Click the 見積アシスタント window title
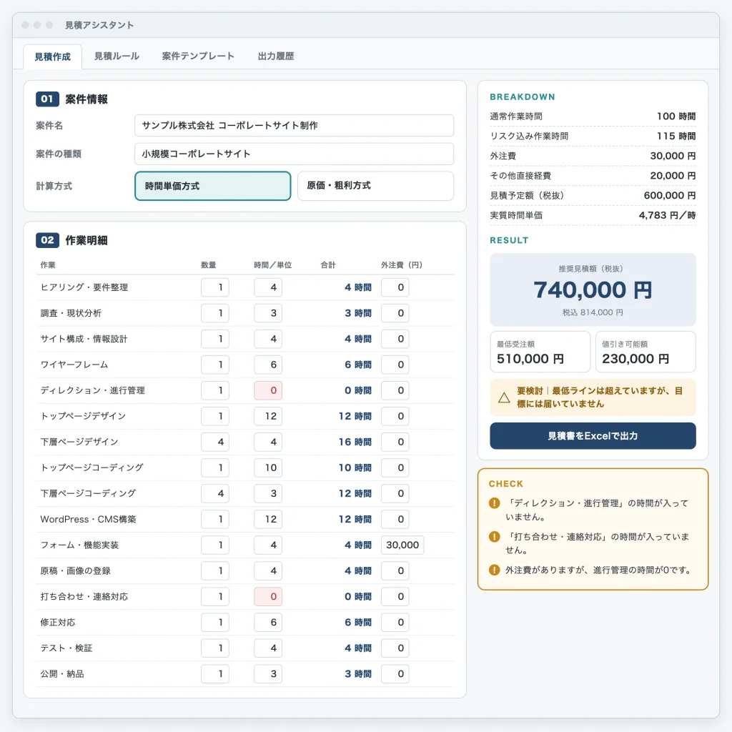The image size is (732, 732). pos(99,25)
